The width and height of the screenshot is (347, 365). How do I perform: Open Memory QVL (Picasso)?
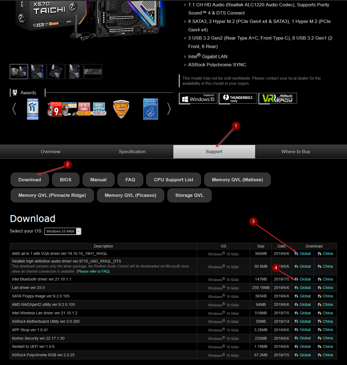coord(131,195)
